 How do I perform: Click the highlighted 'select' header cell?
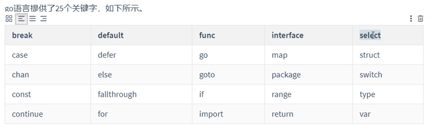click(388, 35)
